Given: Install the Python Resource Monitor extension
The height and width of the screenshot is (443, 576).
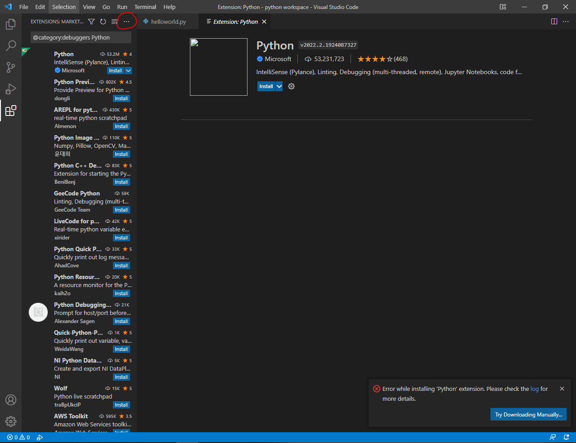Looking at the screenshot, I should pyautogui.click(x=121, y=293).
